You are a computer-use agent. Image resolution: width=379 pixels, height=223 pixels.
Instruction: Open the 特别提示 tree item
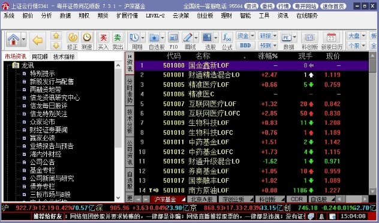pos(43,74)
